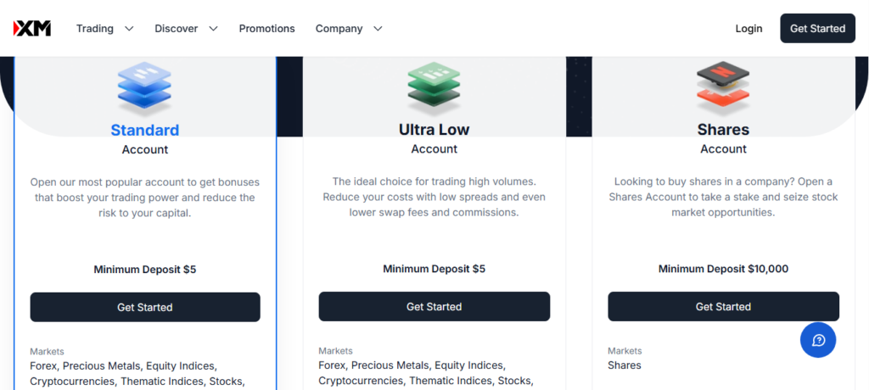869x390 pixels.
Task: Expand the Company menu chevron
Action: tap(378, 29)
